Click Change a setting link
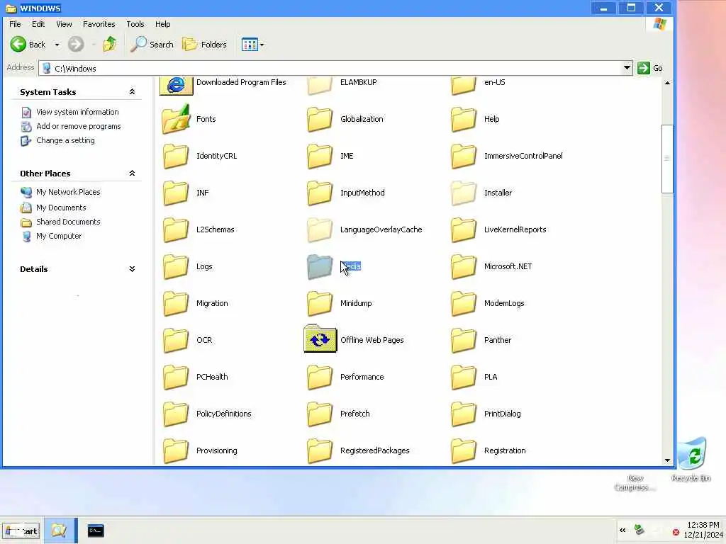This screenshot has height=544, width=726. click(x=65, y=140)
